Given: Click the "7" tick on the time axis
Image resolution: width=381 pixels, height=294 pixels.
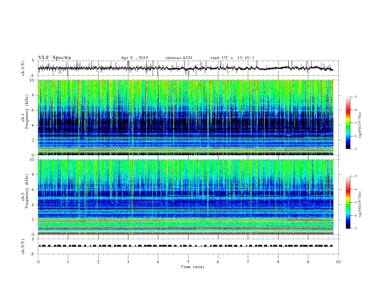Looking at the screenshot, I should 248,262.
